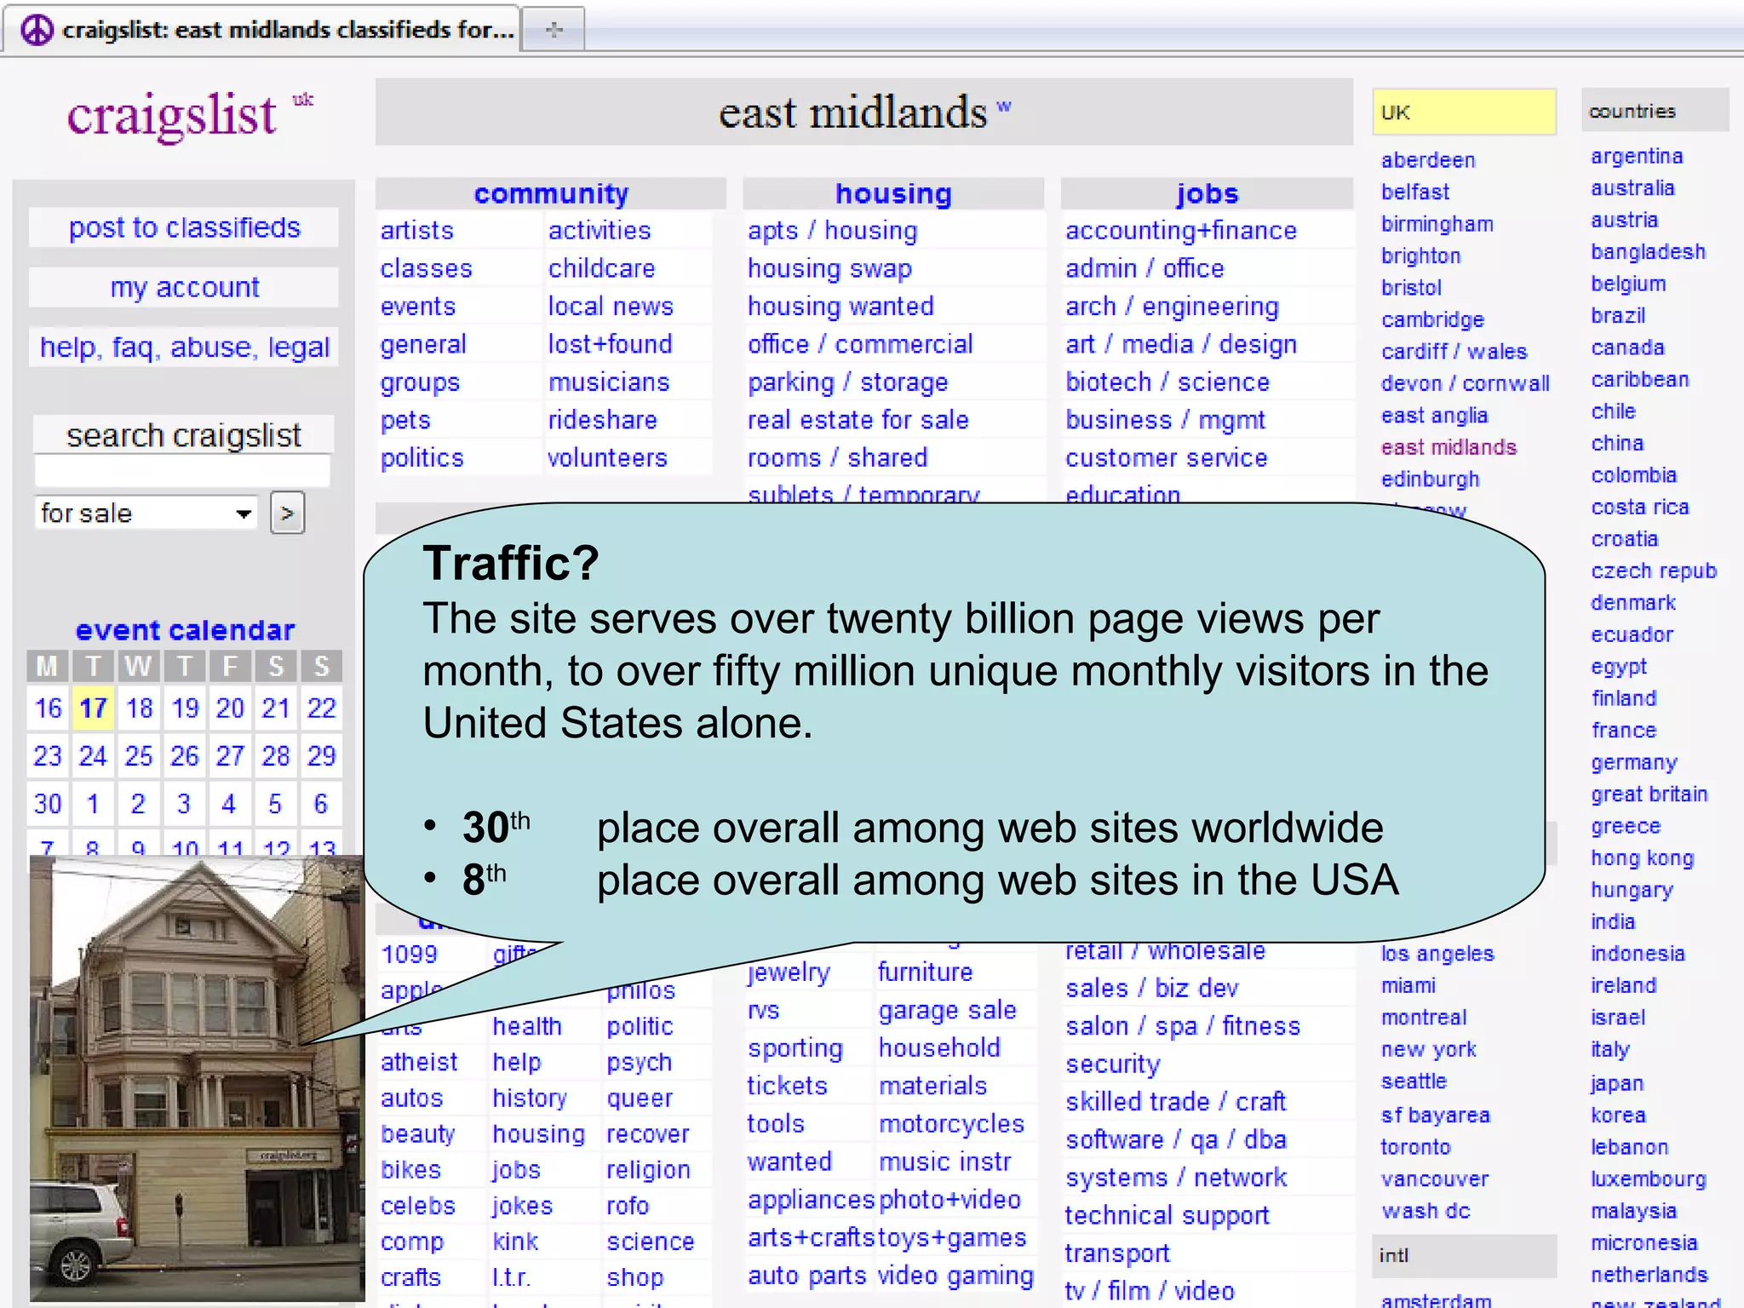Choose argentina from countries list
The height and width of the screenshot is (1308, 1744).
1636,157
